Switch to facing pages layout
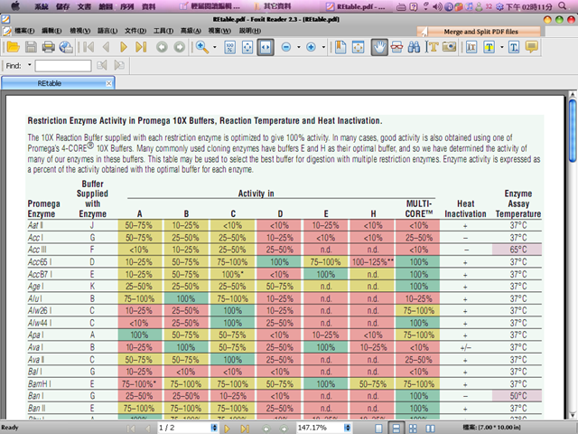This screenshot has width=578, height=434. tap(430, 428)
